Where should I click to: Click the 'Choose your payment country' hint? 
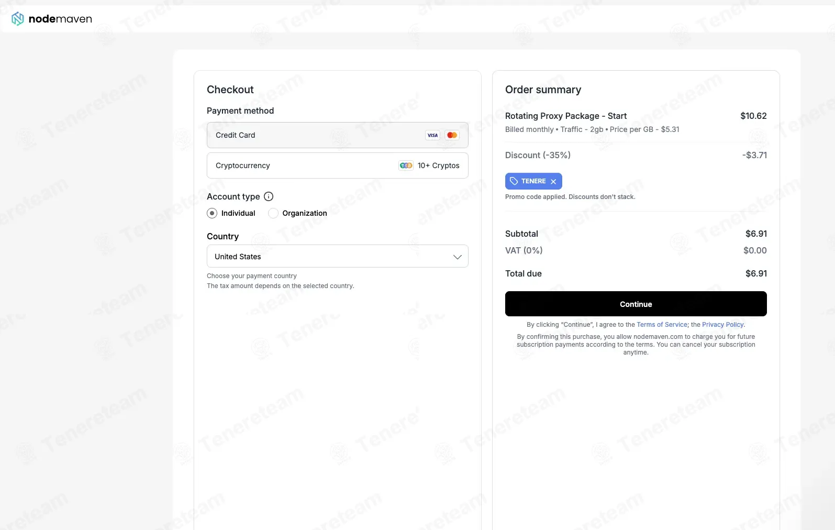[252, 276]
